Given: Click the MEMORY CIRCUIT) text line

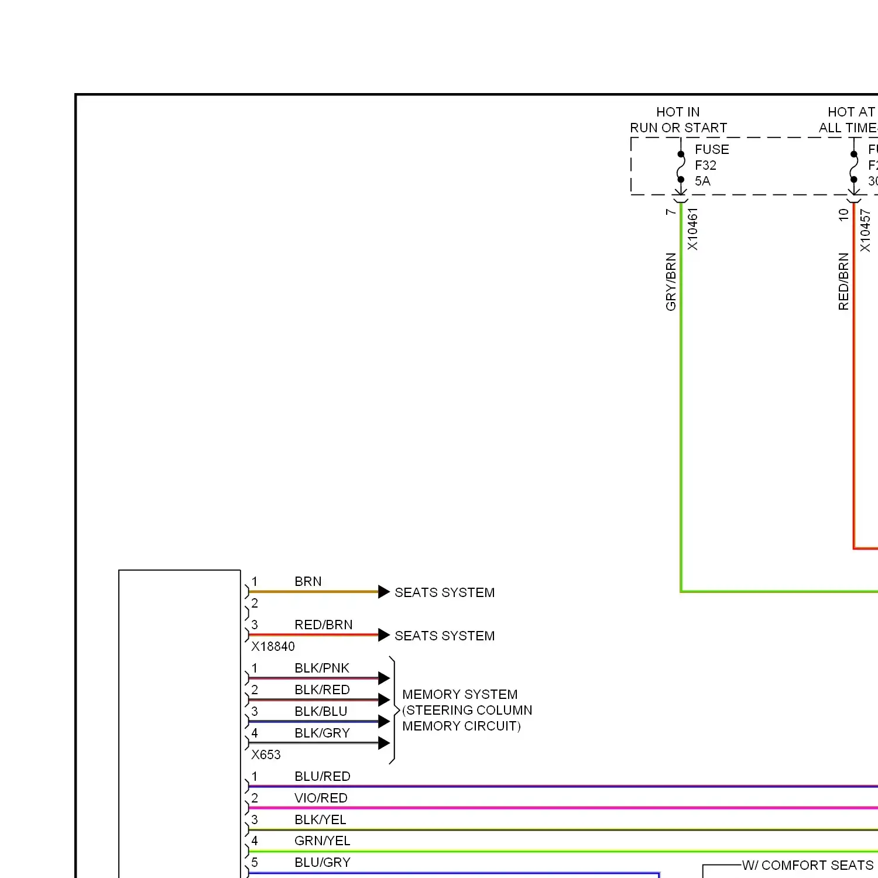Looking at the screenshot, I should coord(461,726).
